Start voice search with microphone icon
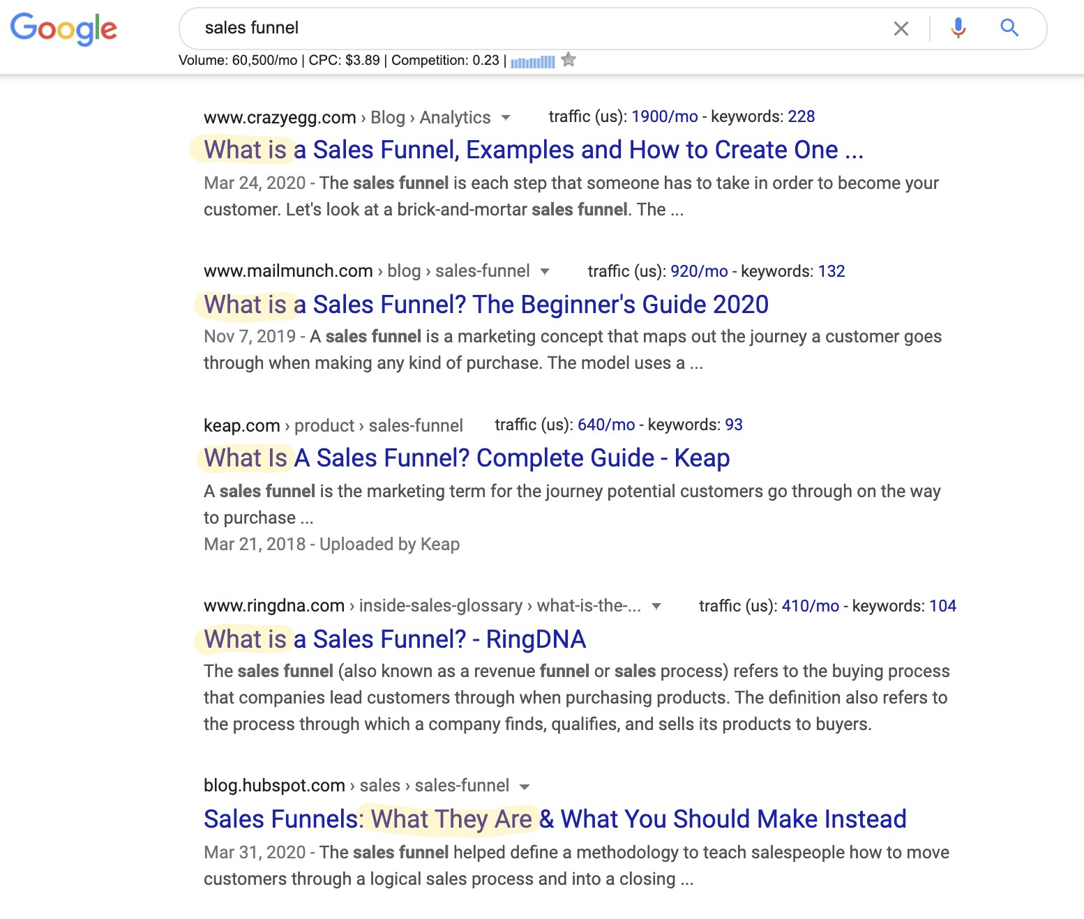Screen dimensions: 1084x919 click(958, 28)
